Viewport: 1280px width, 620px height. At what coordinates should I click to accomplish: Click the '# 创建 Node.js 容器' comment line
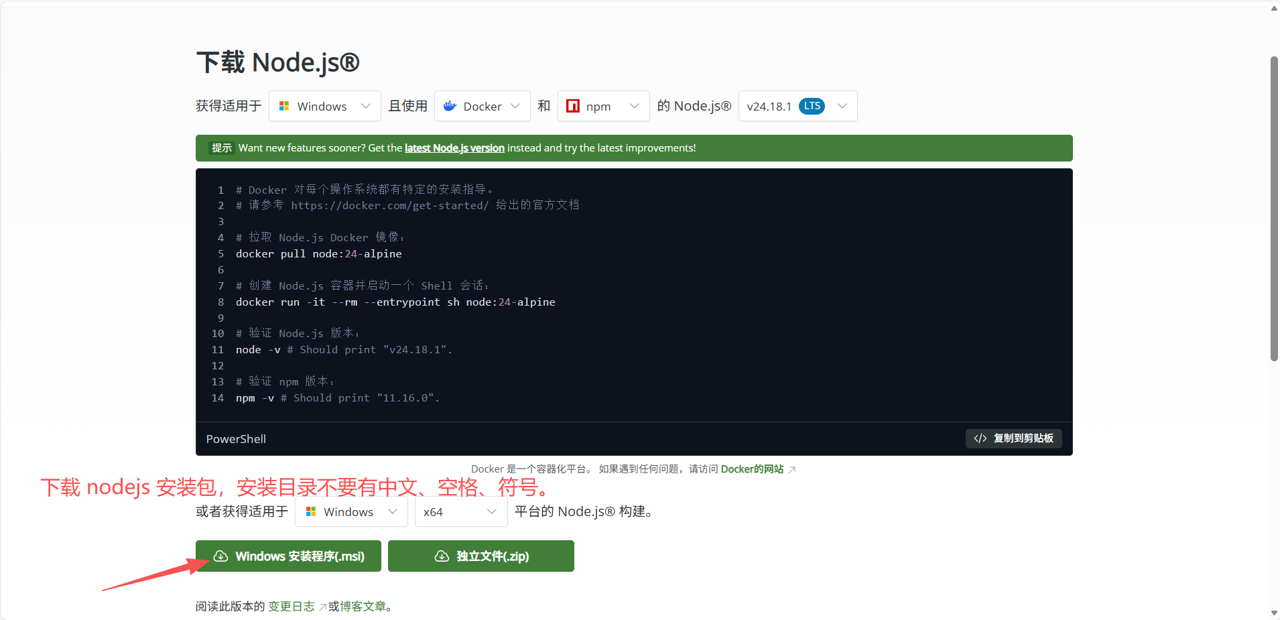362,286
